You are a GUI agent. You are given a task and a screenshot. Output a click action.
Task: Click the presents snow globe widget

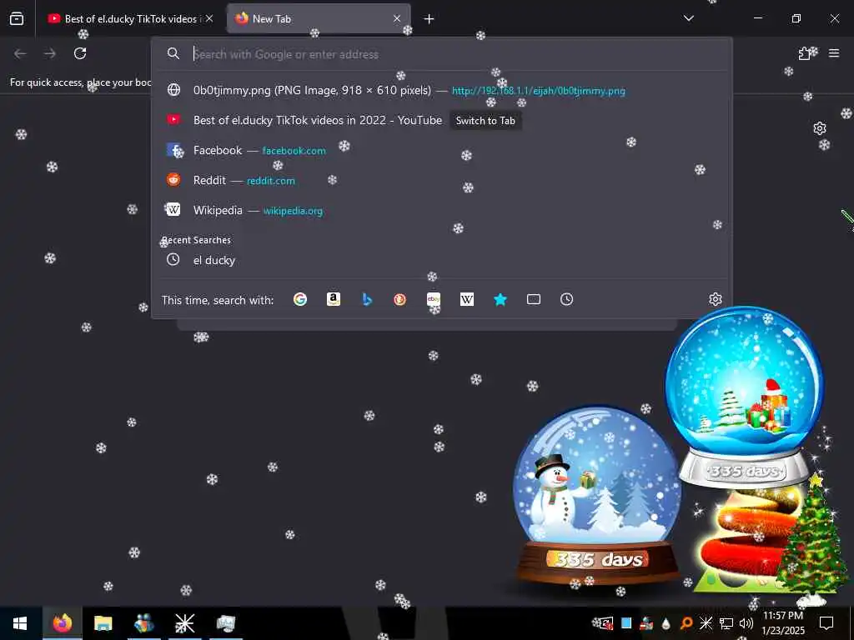[x=744, y=397]
